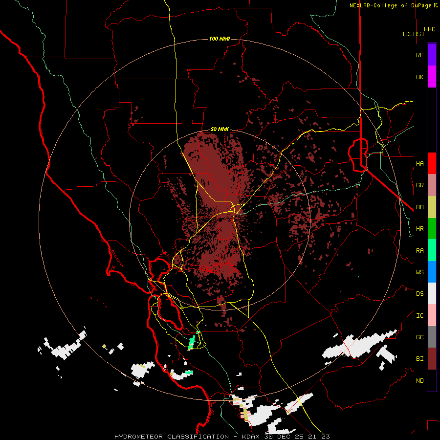Click the ND legend label

pyautogui.click(x=419, y=380)
